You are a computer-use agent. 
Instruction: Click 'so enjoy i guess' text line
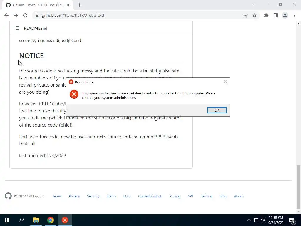pos(50,41)
